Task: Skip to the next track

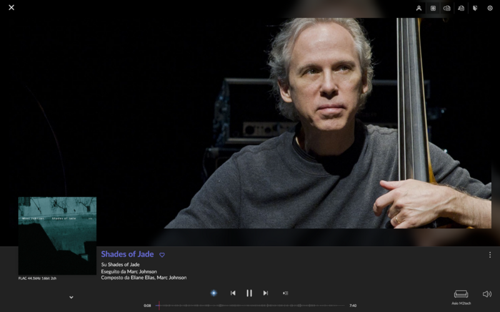Action: click(x=265, y=293)
